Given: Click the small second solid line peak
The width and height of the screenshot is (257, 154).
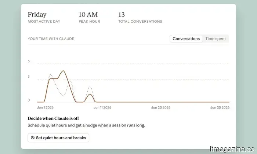Looking at the screenshot, I should click(x=90, y=94).
